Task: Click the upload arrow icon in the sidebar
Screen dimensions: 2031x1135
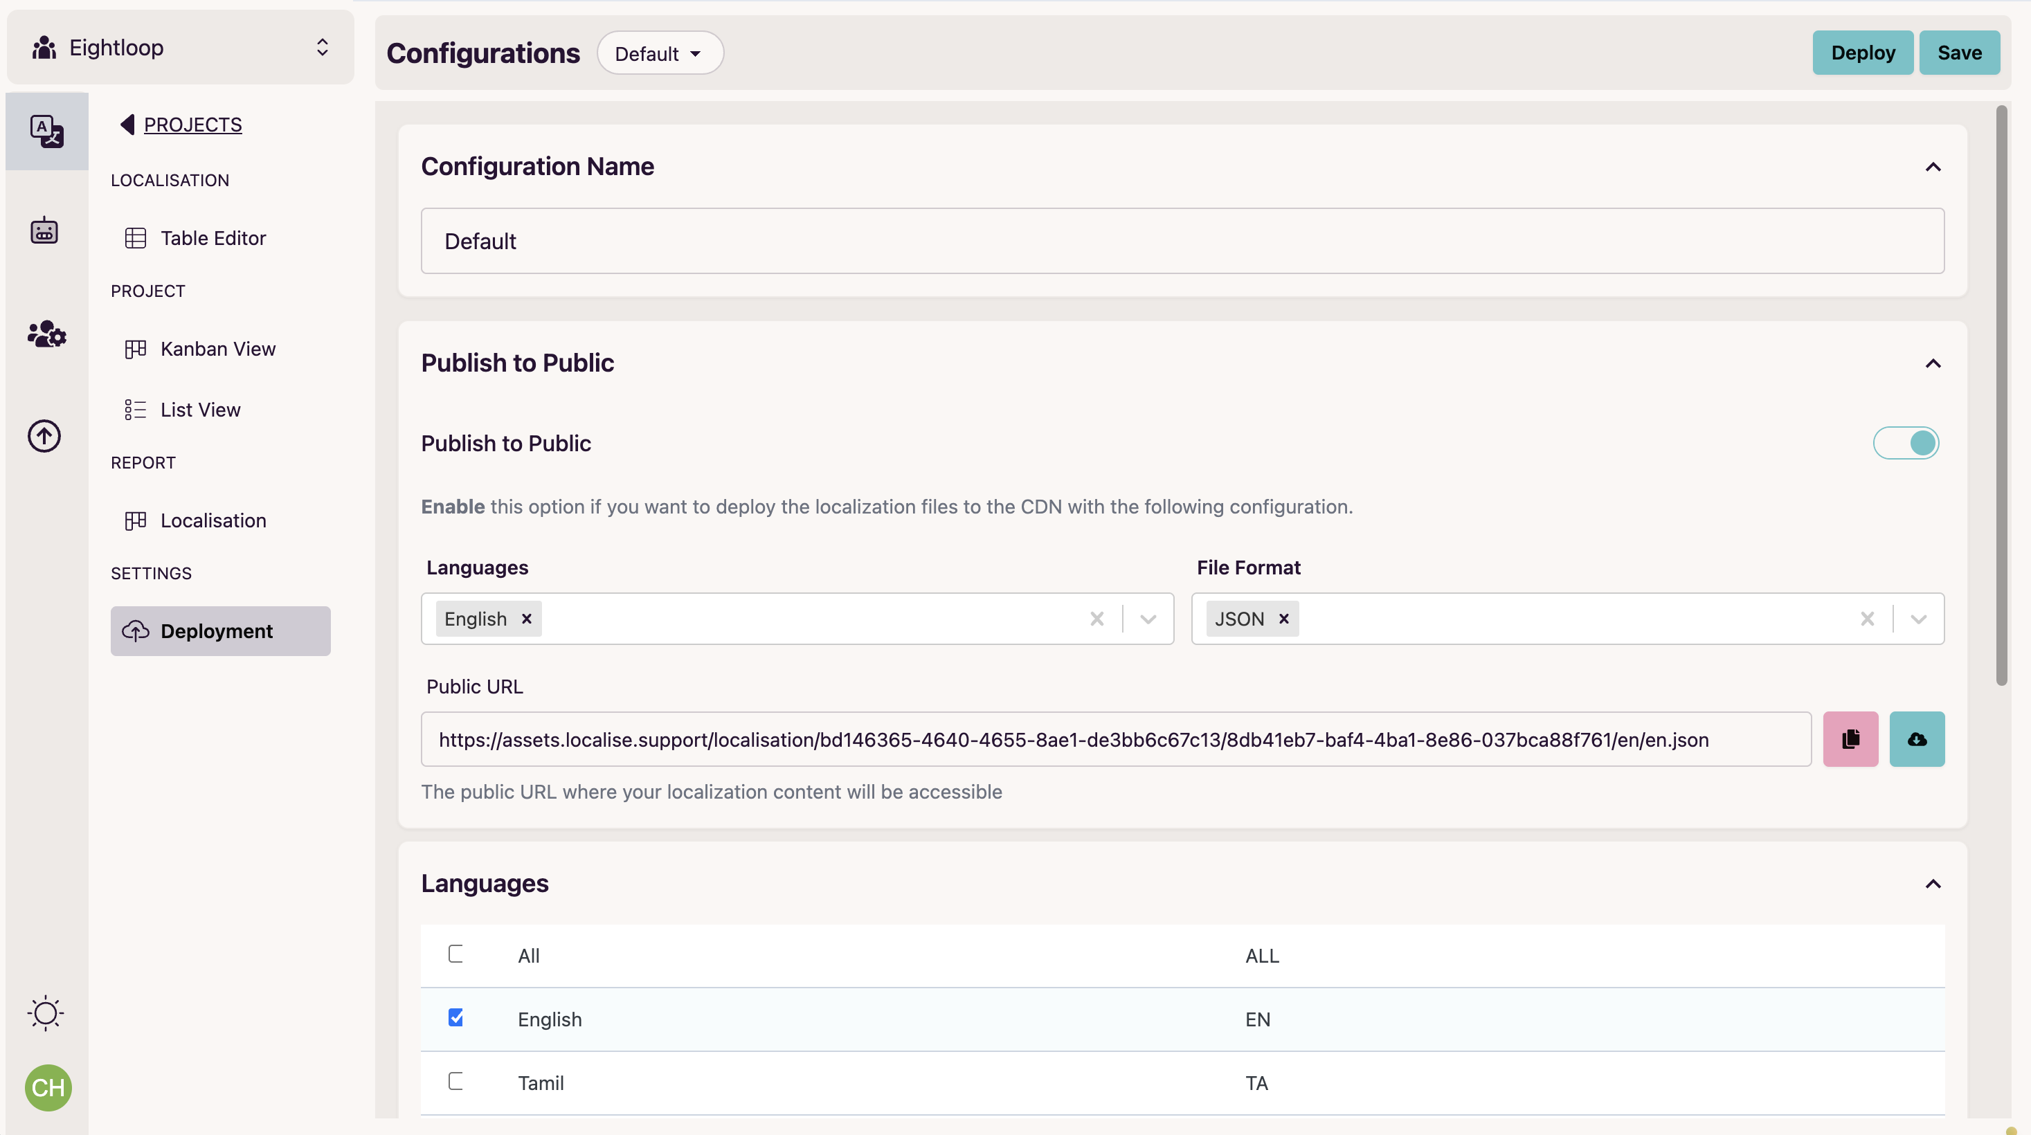Action: coord(44,435)
